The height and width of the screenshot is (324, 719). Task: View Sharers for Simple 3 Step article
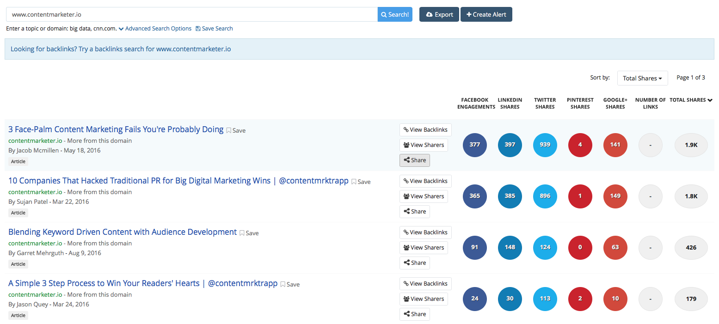[424, 299]
